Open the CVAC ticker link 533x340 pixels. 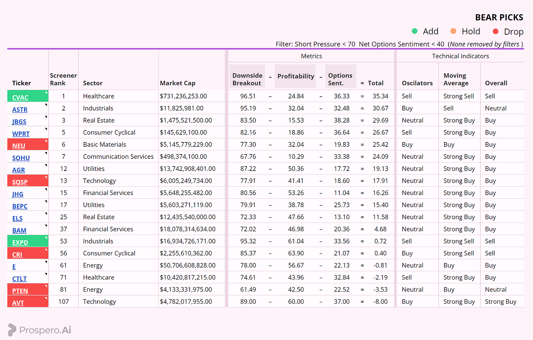(20, 97)
